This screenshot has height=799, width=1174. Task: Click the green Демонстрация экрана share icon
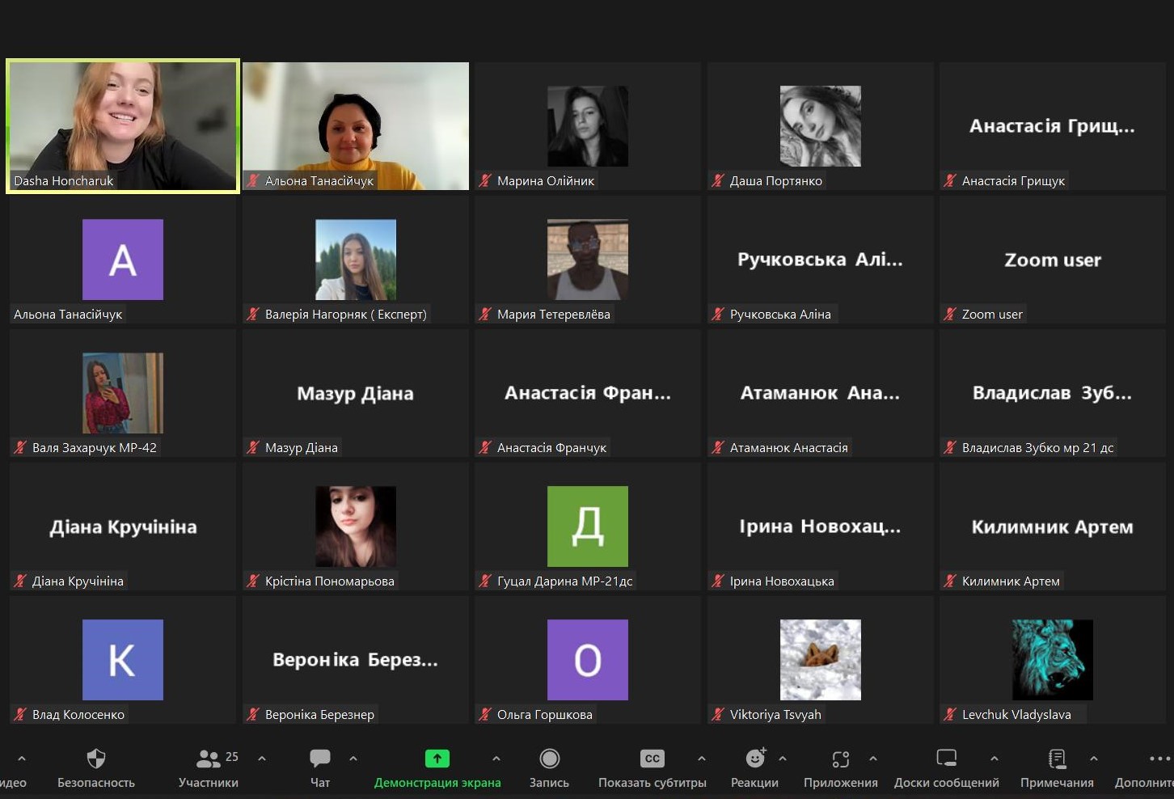tap(437, 759)
